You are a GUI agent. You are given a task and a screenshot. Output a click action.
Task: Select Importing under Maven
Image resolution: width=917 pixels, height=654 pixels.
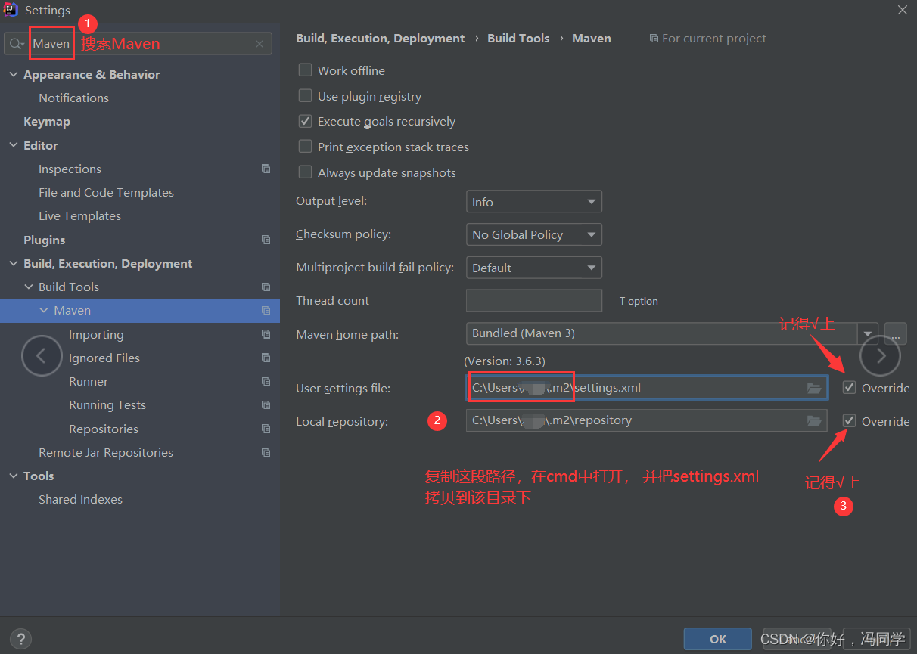[x=96, y=334]
